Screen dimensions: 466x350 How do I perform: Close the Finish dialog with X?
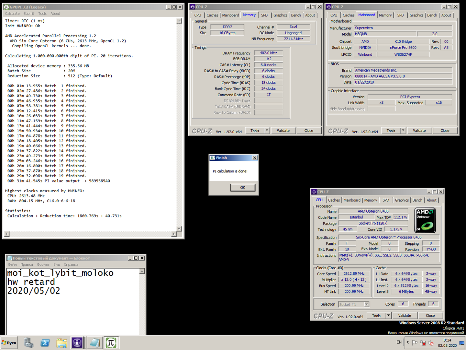pos(255,158)
